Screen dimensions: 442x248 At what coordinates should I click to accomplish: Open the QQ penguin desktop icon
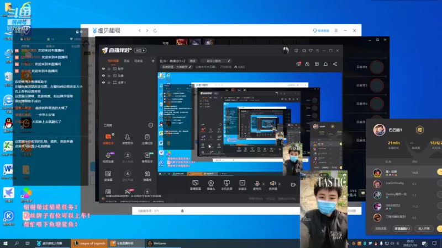tap(8, 125)
